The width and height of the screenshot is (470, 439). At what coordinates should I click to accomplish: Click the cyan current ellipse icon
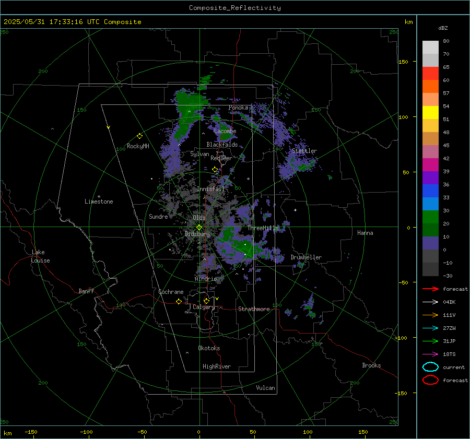pos(430,367)
